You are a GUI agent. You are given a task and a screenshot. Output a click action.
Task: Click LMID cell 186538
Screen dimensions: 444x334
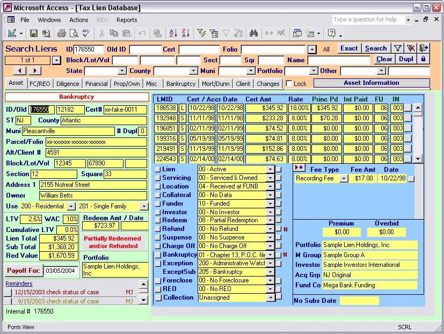point(166,108)
